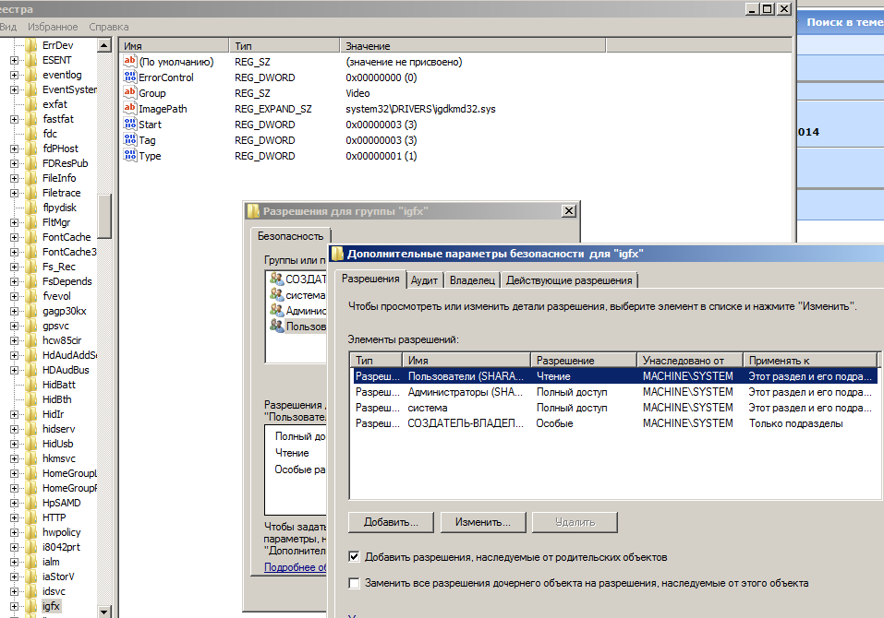
Task: Click the ImagePath string value icon
Action: click(129, 109)
